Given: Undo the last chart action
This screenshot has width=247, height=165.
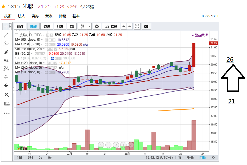Looking at the screenshot, I should 124,26.
